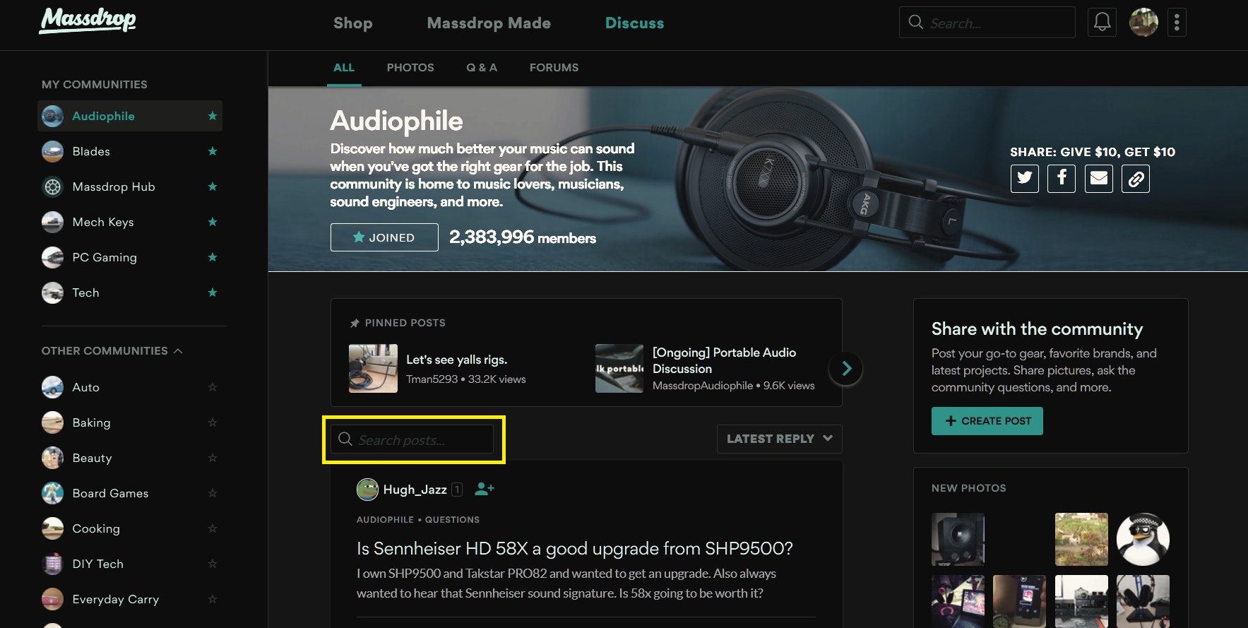
Task: Open the notifications bell
Action: pyautogui.click(x=1102, y=23)
